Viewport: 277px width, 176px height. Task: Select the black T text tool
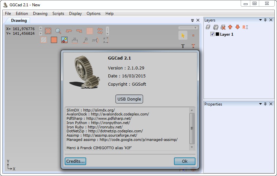click(183, 46)
